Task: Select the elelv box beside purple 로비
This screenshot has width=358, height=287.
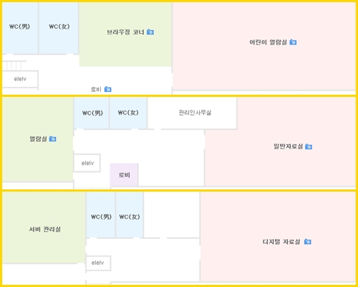Action: point(87,163)
